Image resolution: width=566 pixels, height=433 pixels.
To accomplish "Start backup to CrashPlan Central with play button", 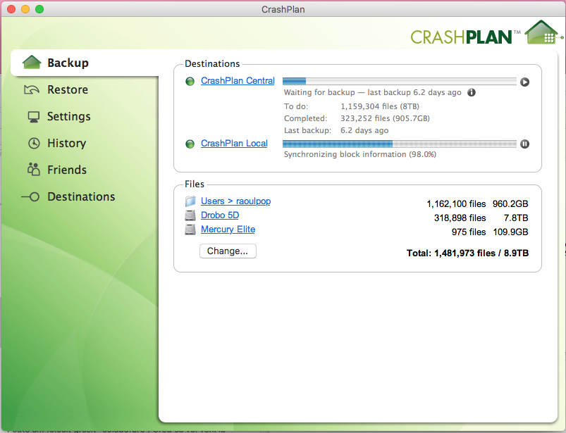I will (x=524, y=82).
